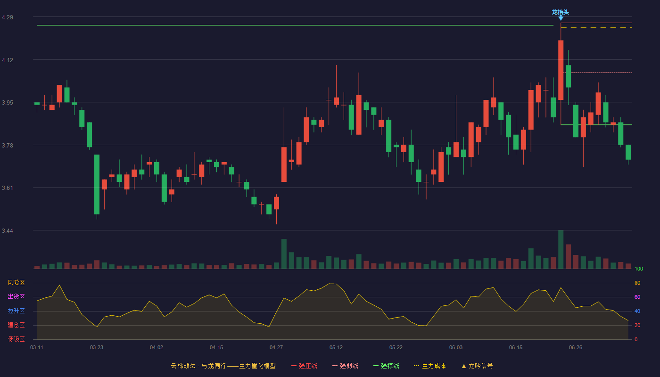Click the 40 indicator scale value
The image size is (660, 377).
637,311
